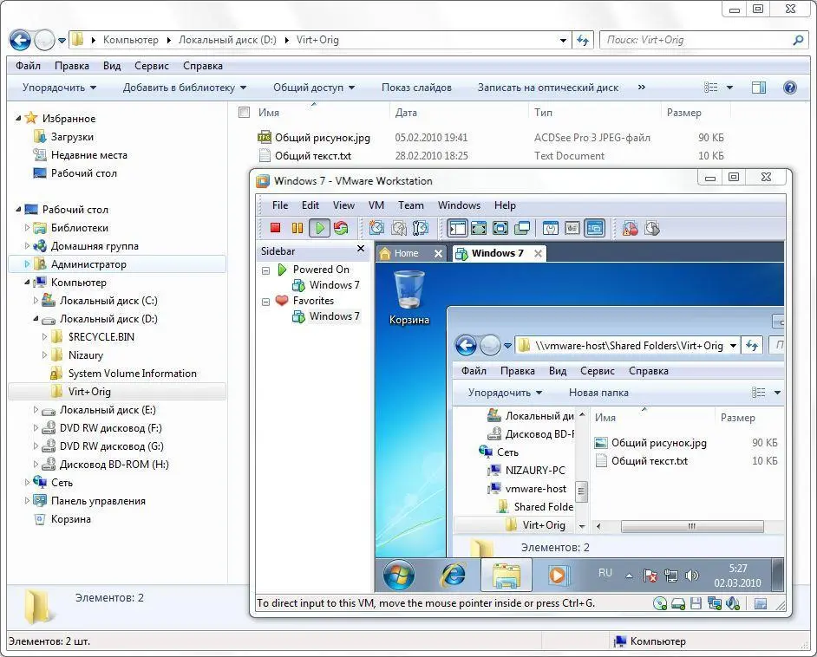Viewport: 817px width, 657px height.
Task: Click the yellow Suspend button in VMware toolbar
Action: pyautogui.click(x=297, y=227)
